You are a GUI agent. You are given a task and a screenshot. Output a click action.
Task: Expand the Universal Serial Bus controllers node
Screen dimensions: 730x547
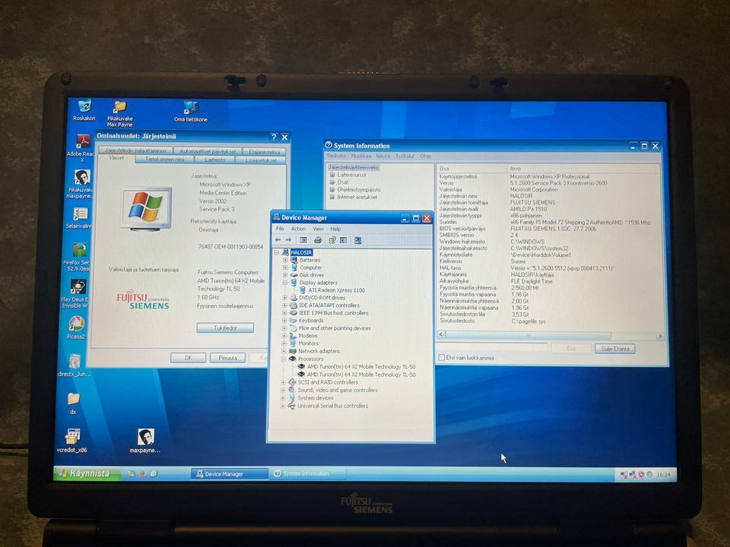point(283,406)
